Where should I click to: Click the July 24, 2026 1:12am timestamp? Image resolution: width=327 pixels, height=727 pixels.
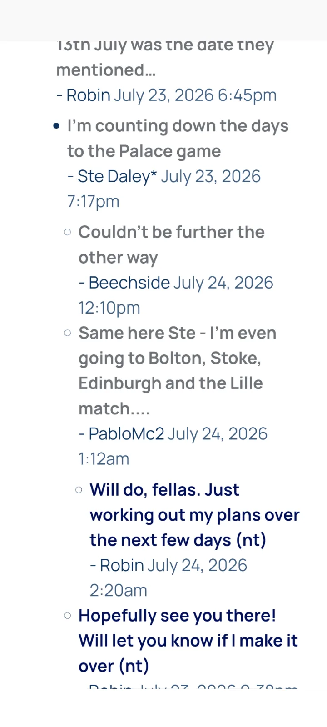(x=173, y=446)
